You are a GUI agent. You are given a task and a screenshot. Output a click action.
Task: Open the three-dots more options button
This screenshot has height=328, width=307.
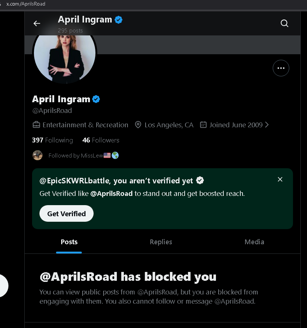coord(281,68)
